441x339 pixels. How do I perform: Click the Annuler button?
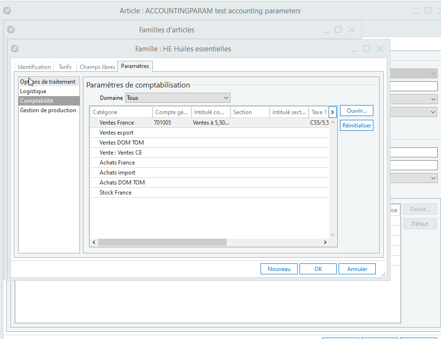pos(357,269)
